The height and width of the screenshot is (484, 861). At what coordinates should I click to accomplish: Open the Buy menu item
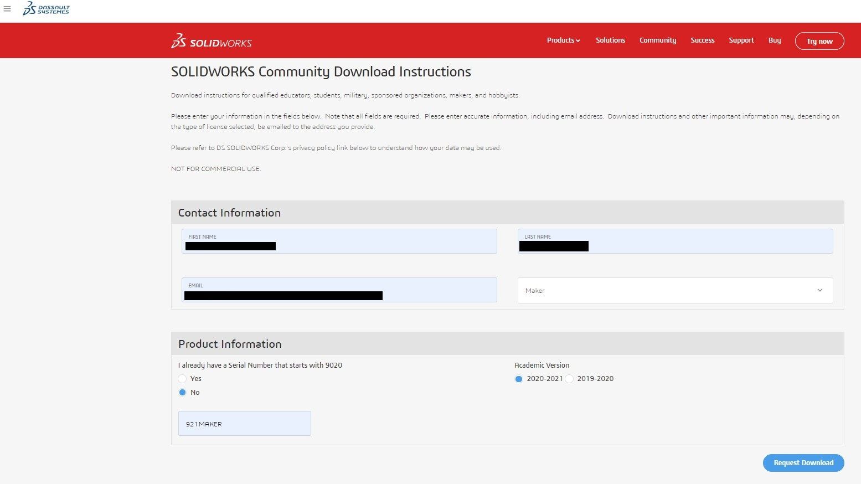click(775, 40)
